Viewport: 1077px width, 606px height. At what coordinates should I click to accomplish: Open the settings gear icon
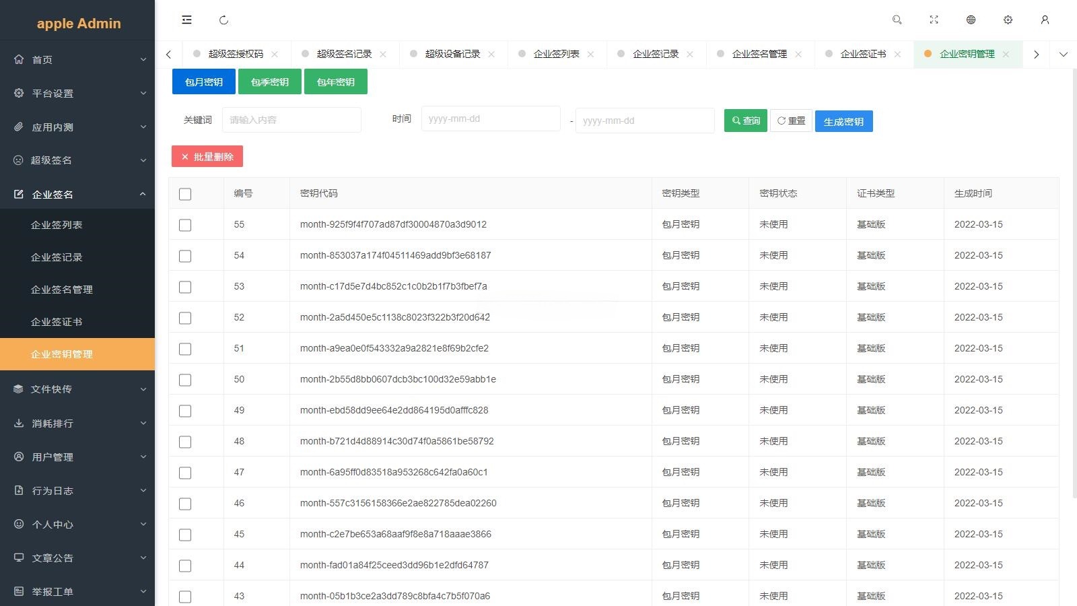click(x=1008, y=20)
